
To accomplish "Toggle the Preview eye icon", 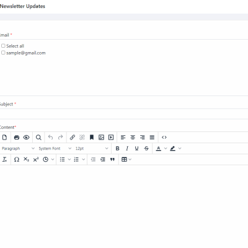I will (26, 137).
